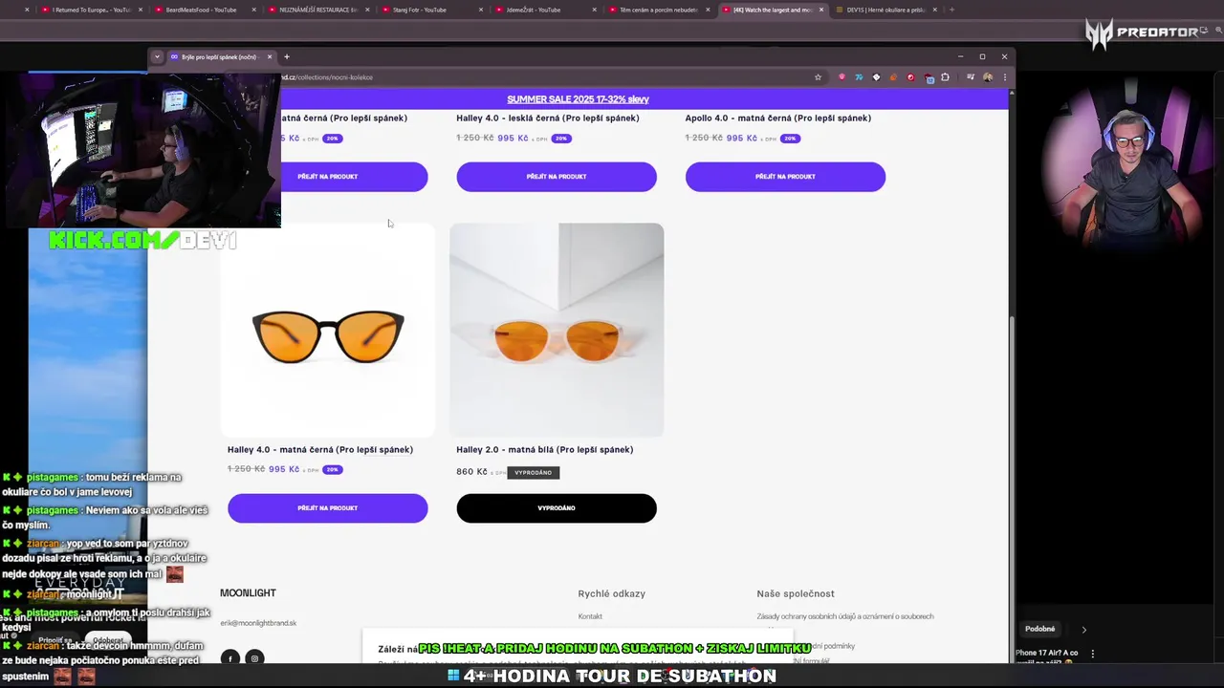Open the Chrome three-dot menu
Image resolution: width=1224 pixels, height=688 pixels.
point(1004,77)
